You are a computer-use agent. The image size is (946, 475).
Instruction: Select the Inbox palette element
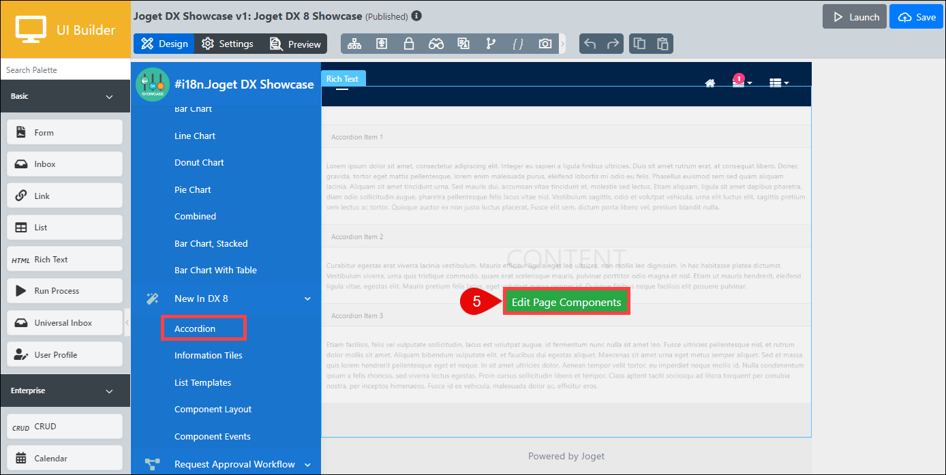pos(65,164)
